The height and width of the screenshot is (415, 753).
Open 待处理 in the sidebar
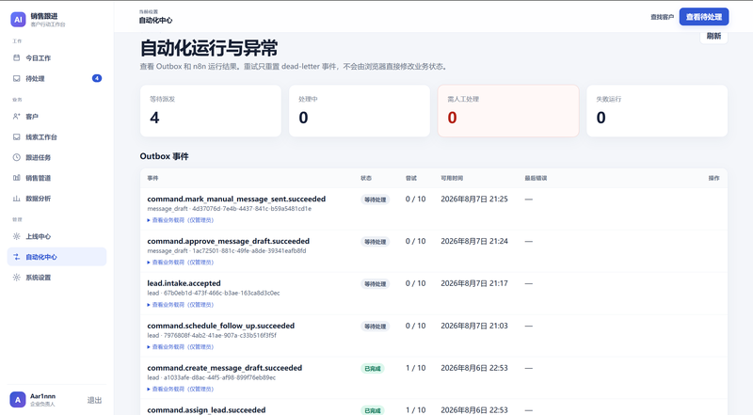tap(56, 78)
